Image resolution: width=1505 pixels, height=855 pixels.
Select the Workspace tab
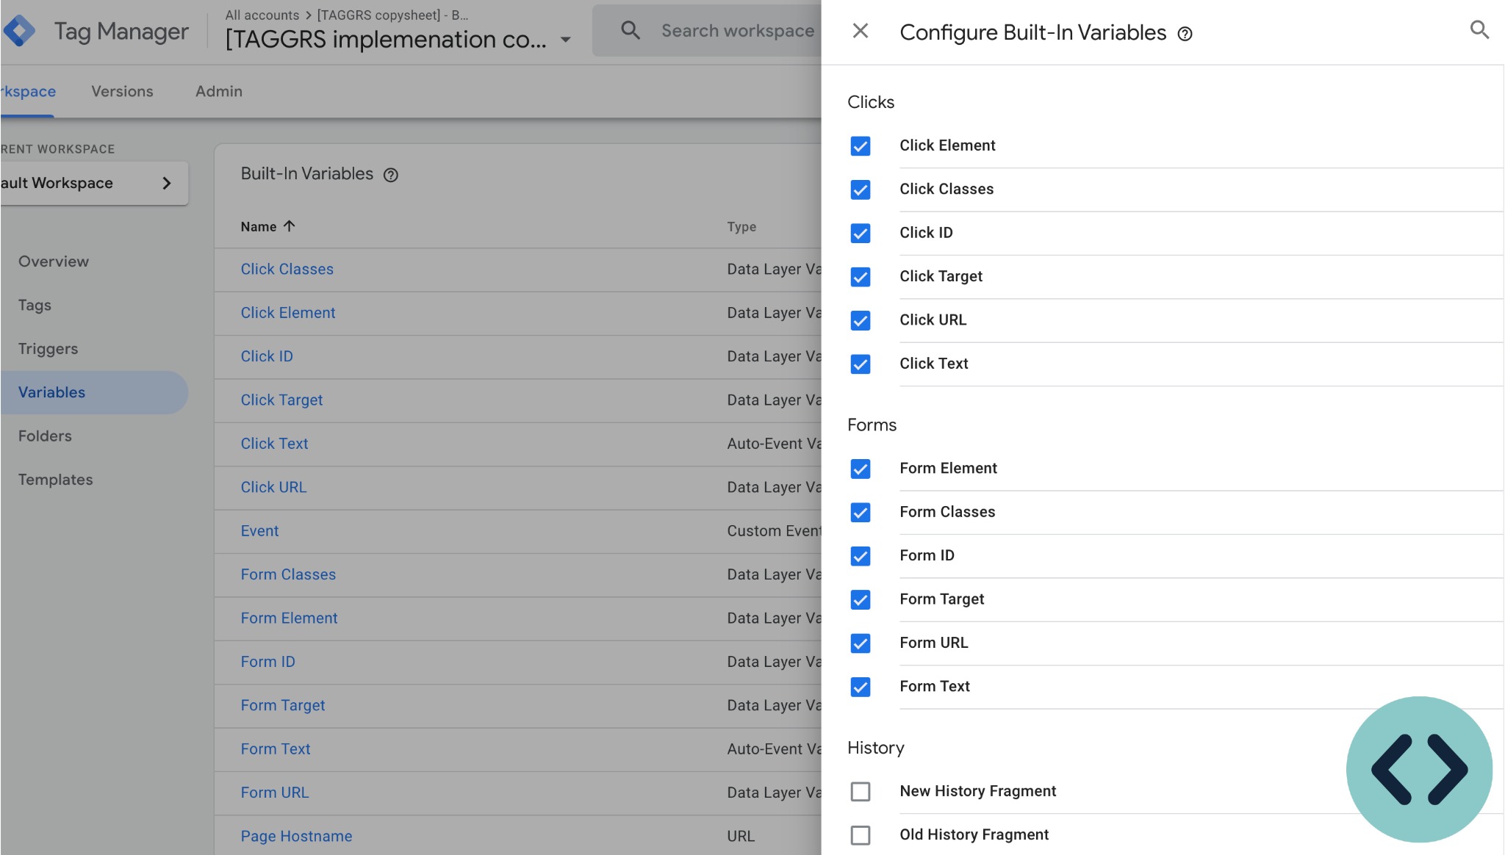pyautogui.click(x=27, y=91)
